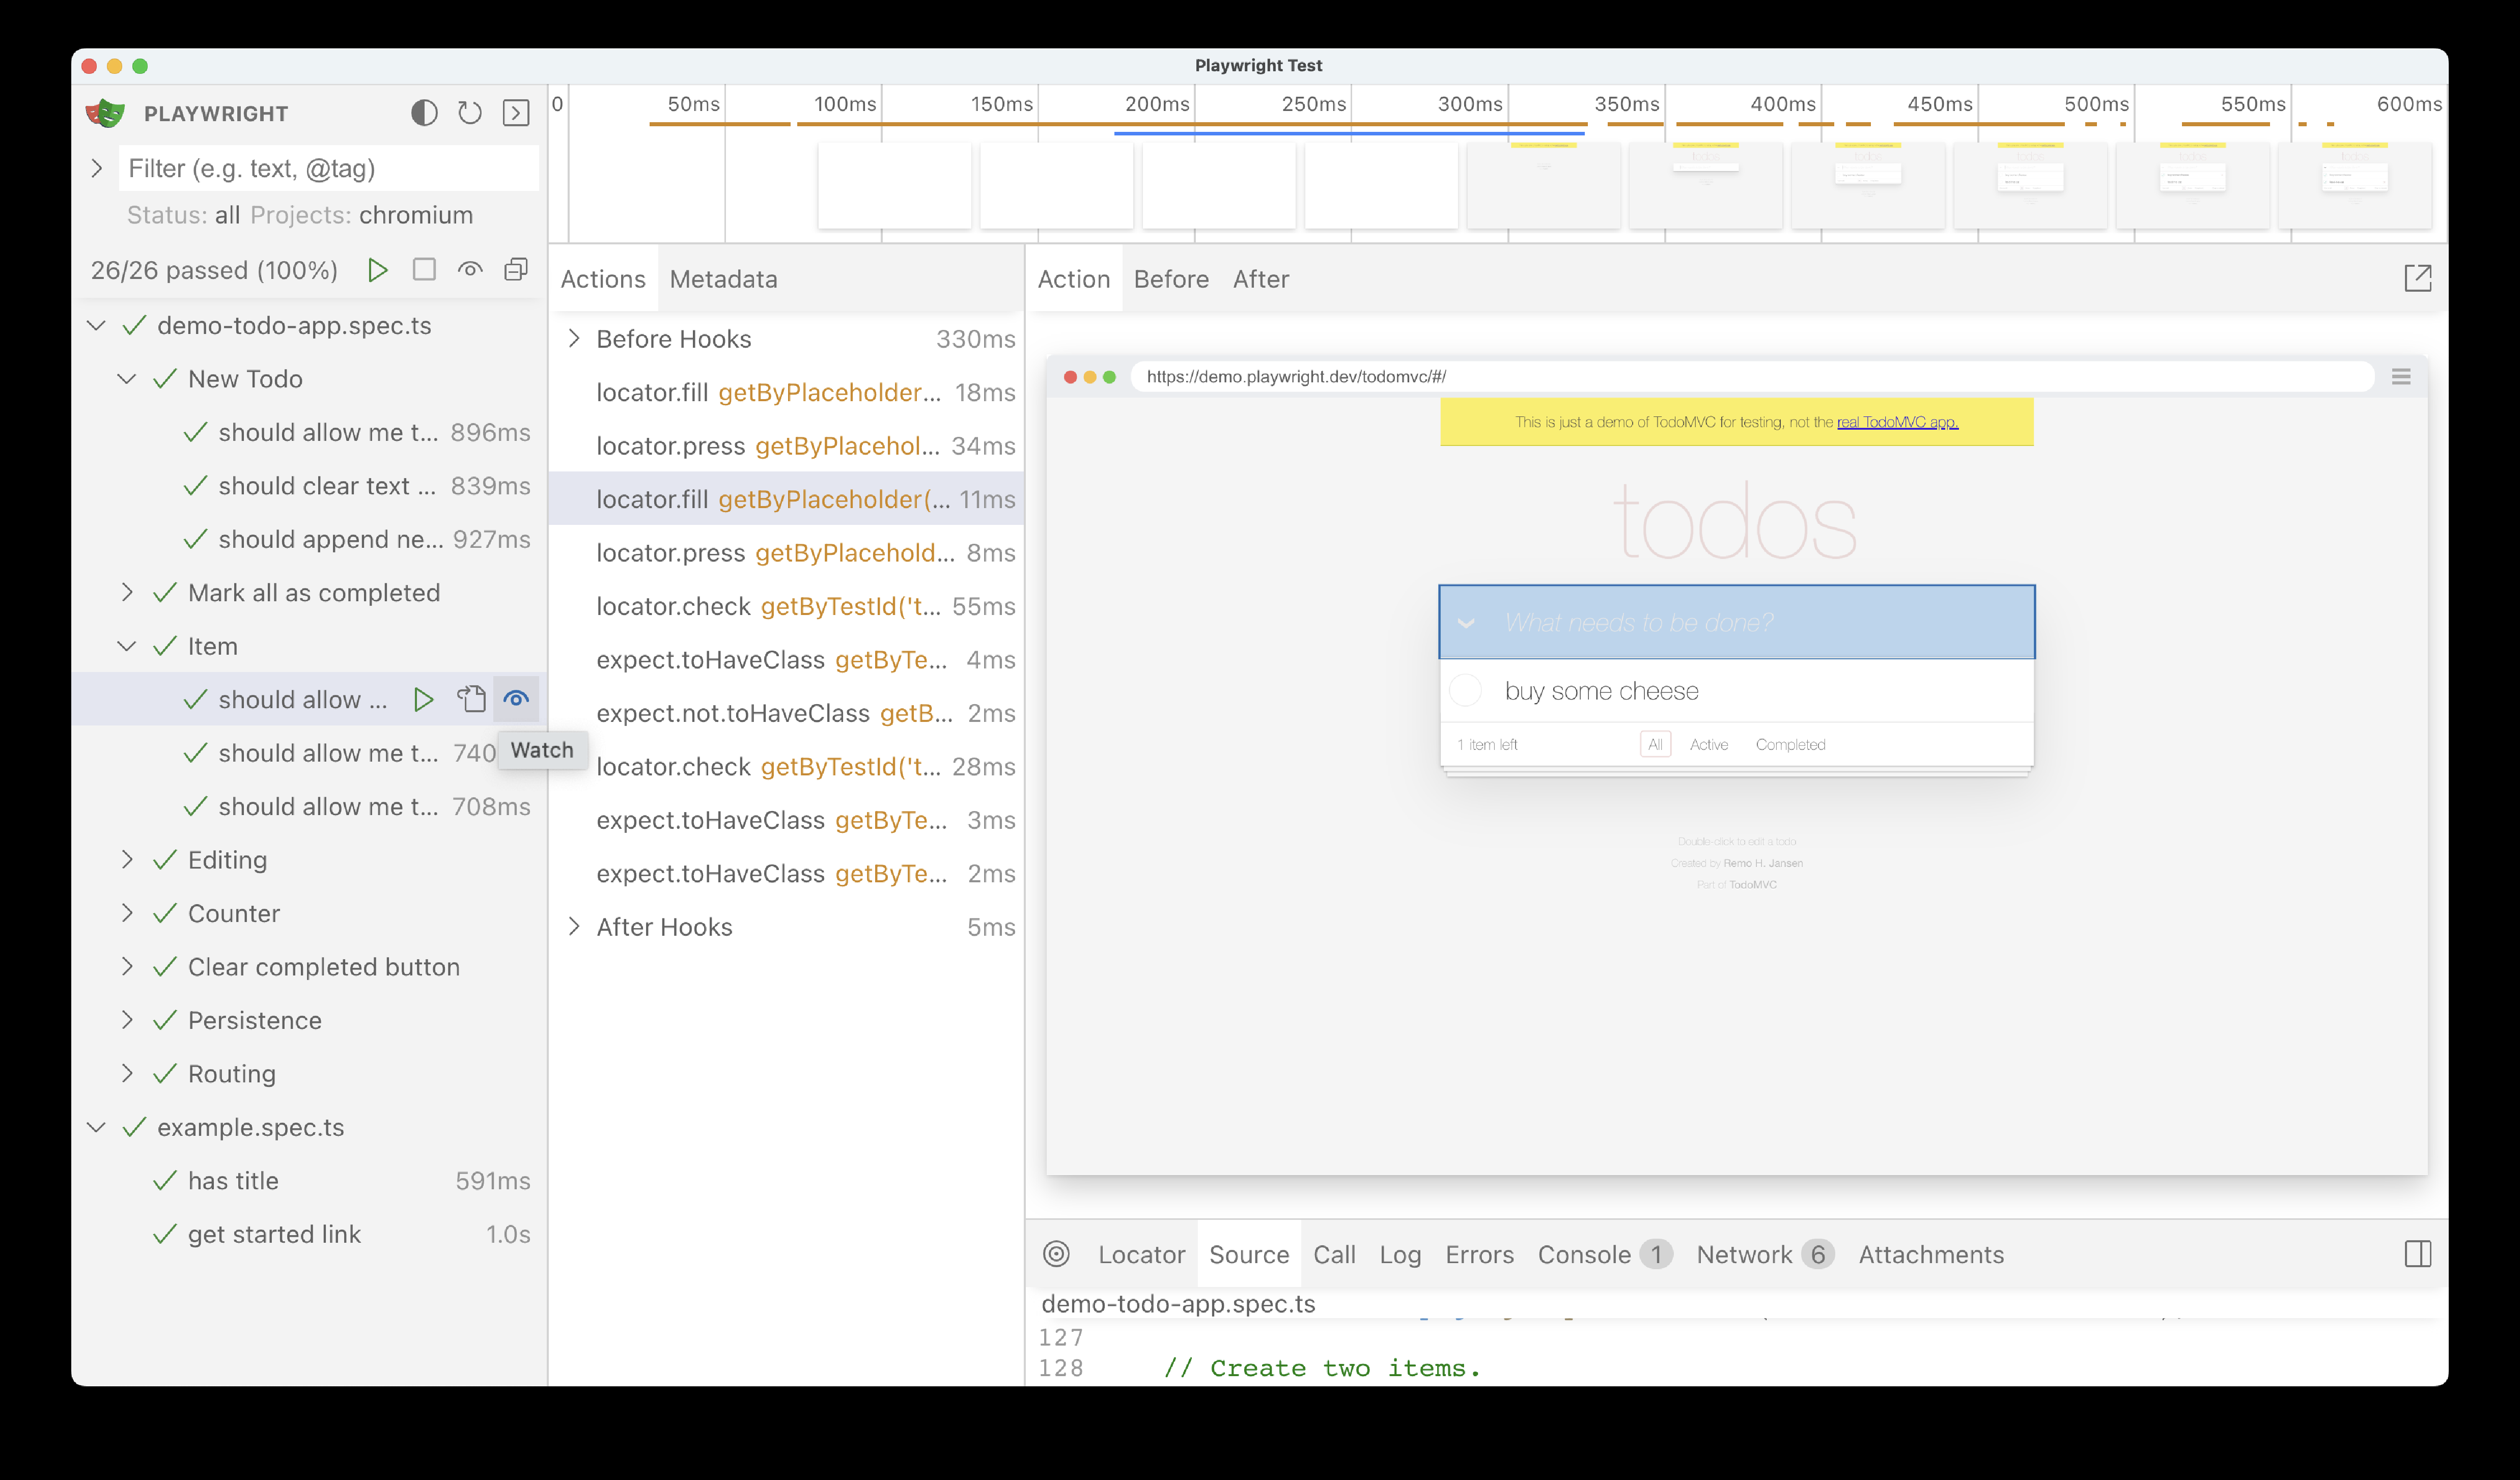Switch to the Before snapshot tab
The image size is (2520, 1480).
click(1171, 279)
